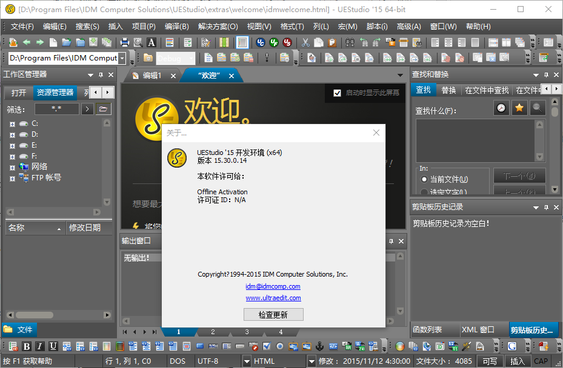Click the Cut scissors icon
The height and width of the screenshot is (368, 563).
point(305,42)
